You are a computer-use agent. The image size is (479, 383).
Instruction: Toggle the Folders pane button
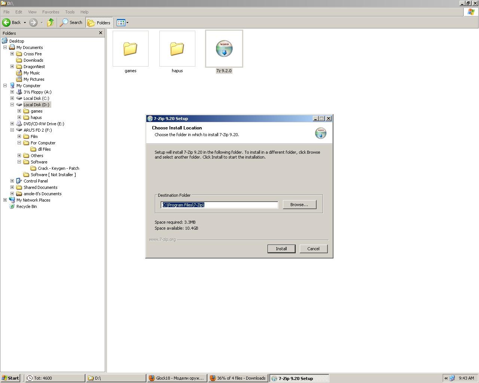[x=99, y=22]
